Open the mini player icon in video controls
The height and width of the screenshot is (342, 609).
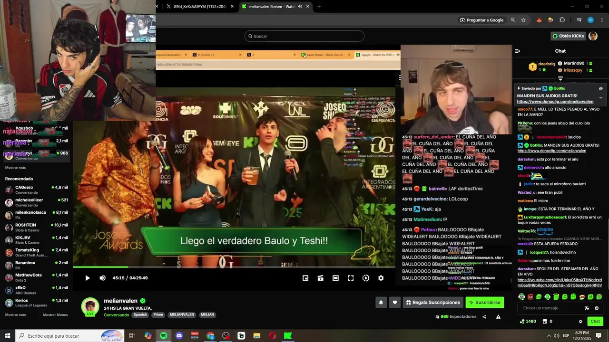(305, 278)
